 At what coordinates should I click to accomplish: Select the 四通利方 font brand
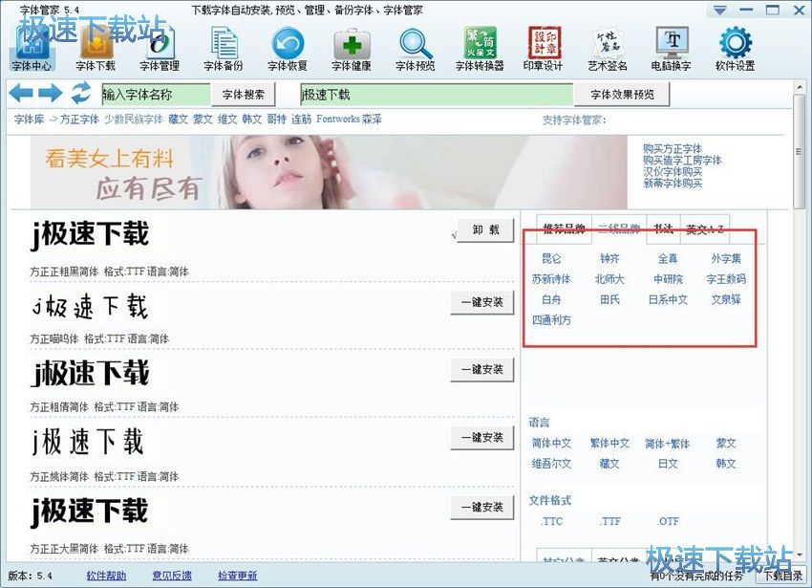[x=551, y=320]
